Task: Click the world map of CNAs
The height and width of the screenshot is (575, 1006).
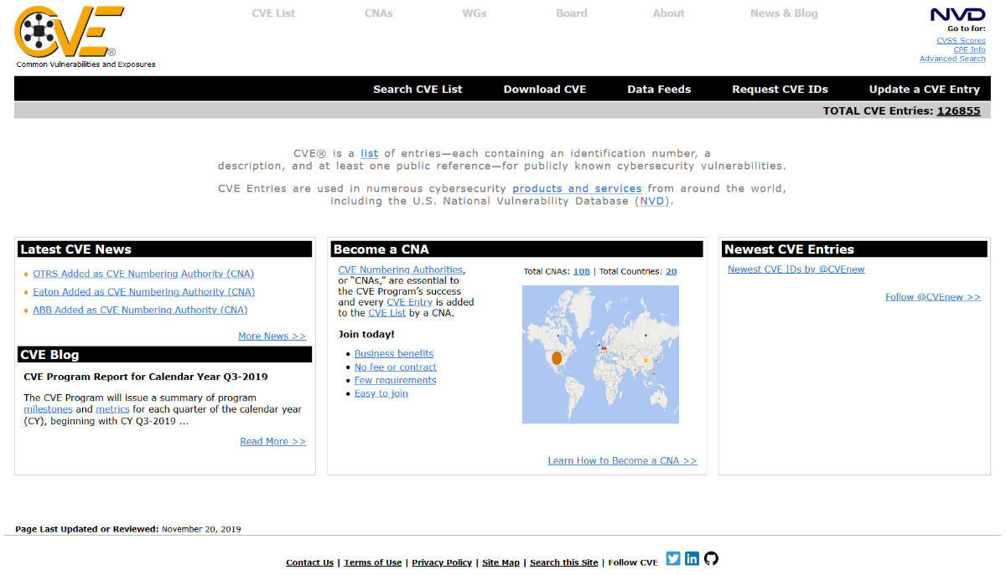Action: point(600,354)
